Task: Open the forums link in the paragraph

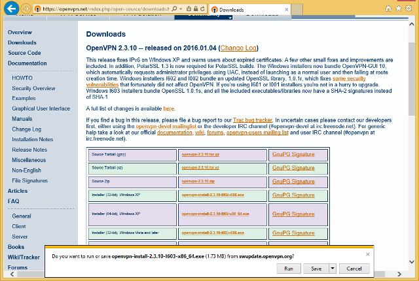Action: click(x=215, y=133)
